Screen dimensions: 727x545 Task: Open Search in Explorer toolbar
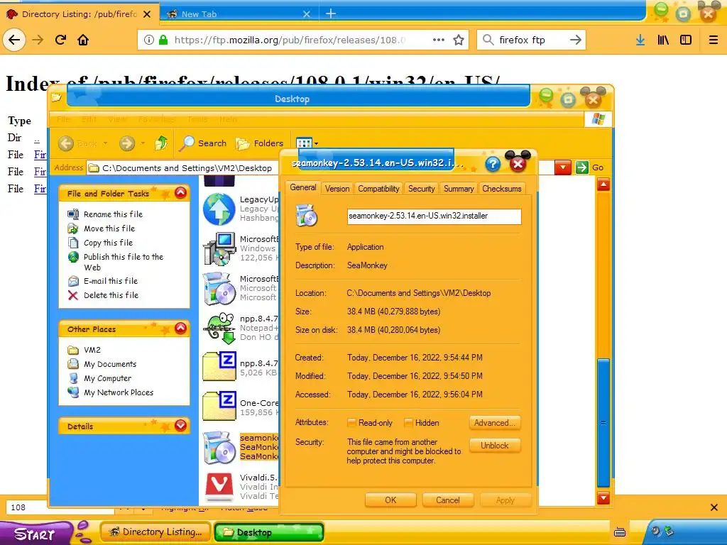click(203, 143)
